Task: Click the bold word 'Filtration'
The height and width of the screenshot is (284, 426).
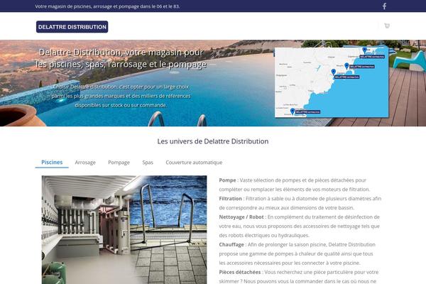Action: (x=230, y=199)
